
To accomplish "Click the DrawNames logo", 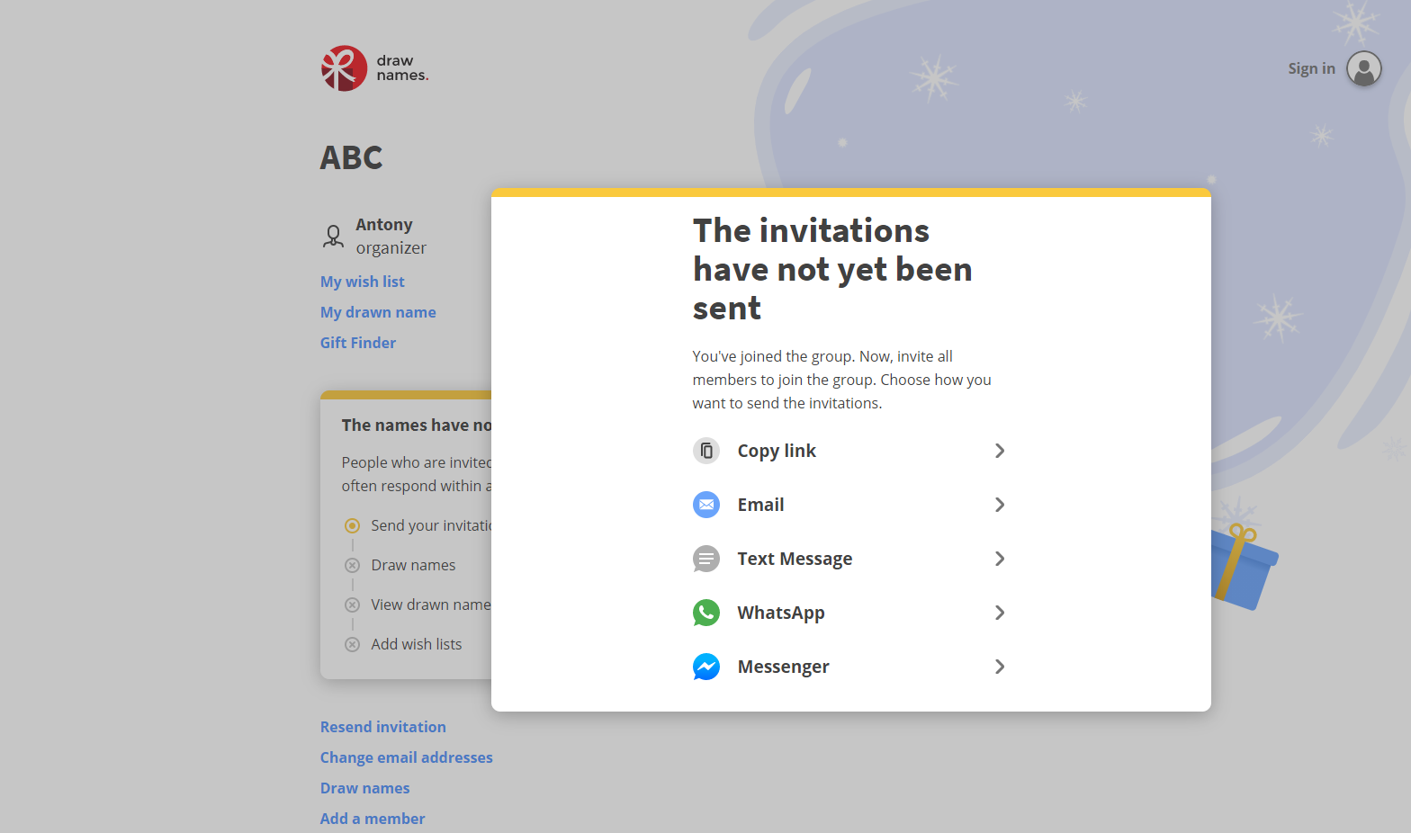I will pos(374,68).
